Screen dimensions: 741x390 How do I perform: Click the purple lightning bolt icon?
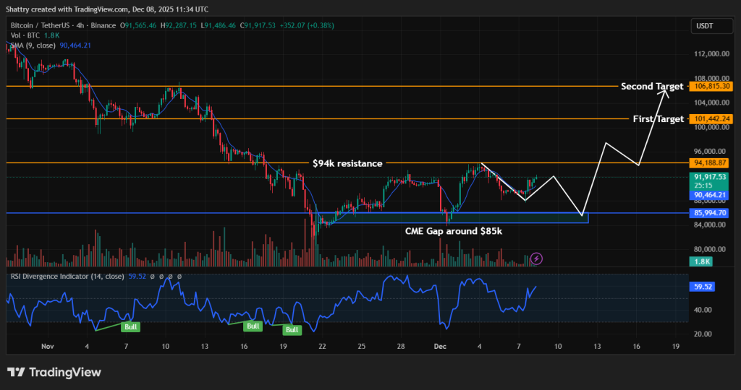[x=536, y=258]
